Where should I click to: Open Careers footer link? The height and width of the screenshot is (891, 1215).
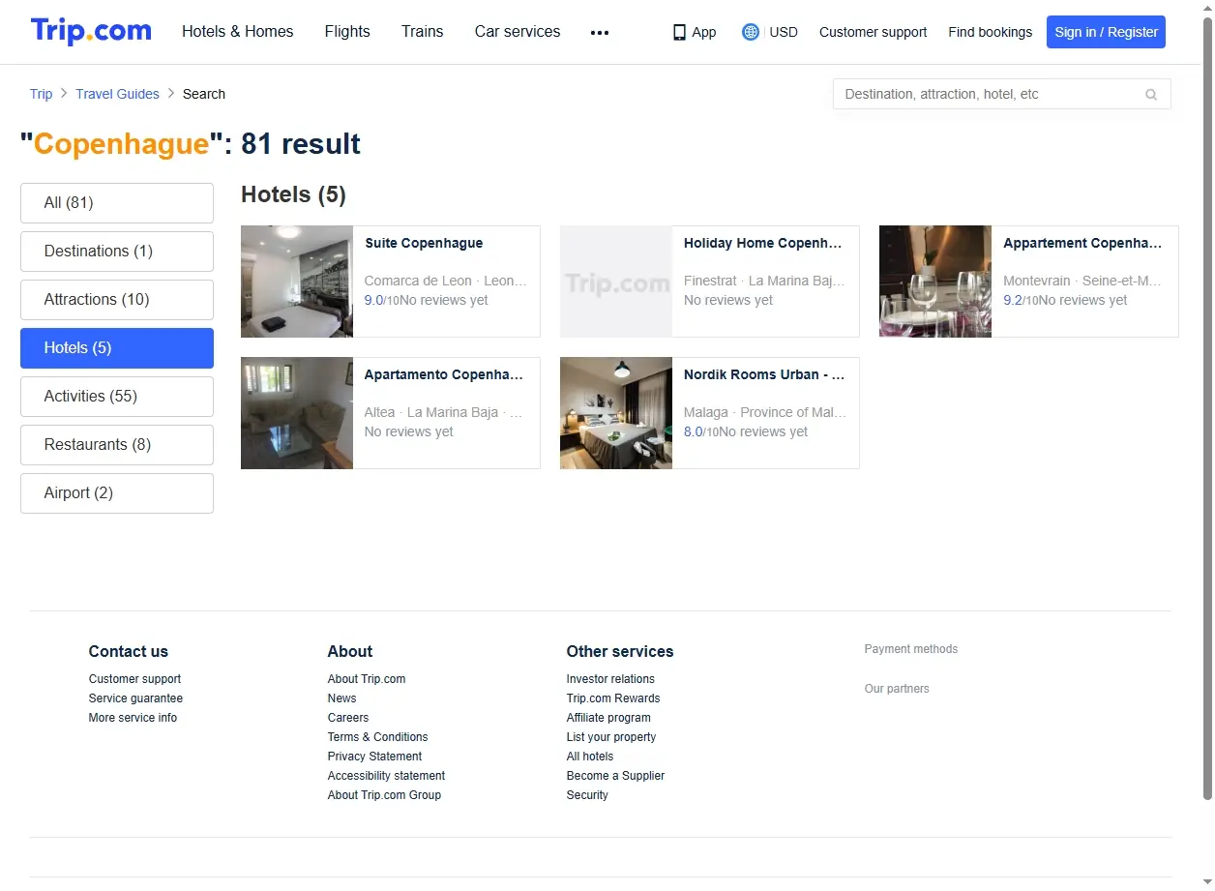pyautogui.click(x=348, y=718)
